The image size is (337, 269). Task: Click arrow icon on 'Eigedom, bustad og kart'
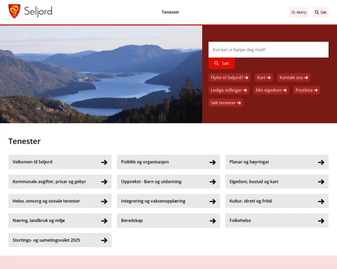pos(321,182)
